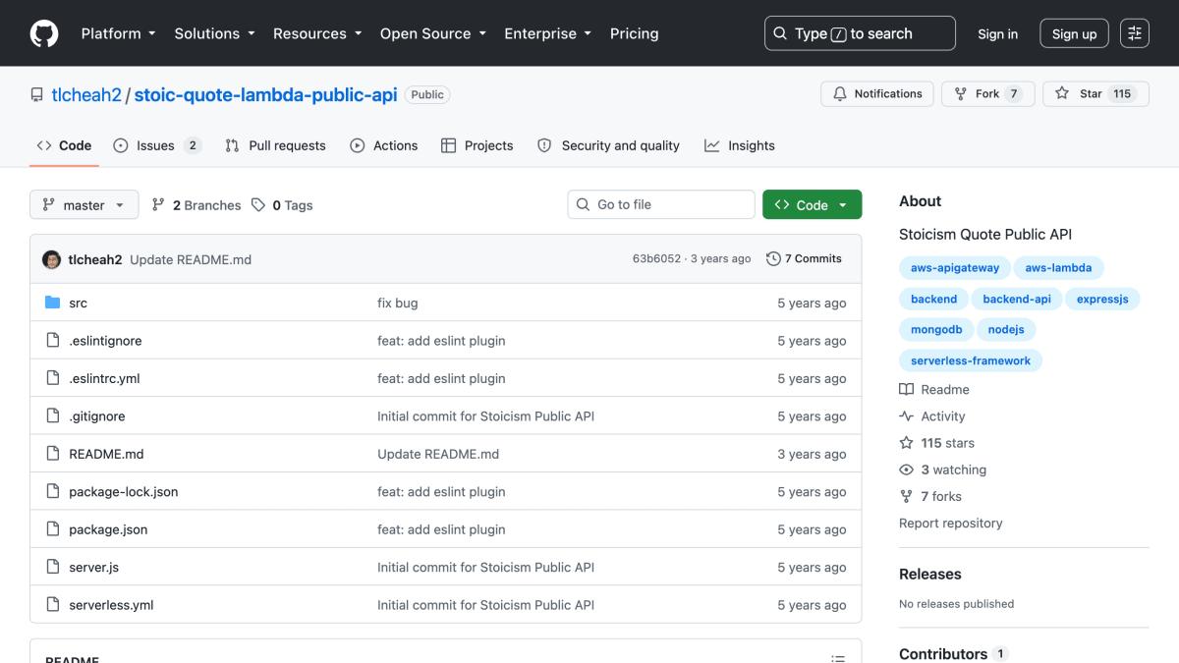Image resolution: width=1179 pixels, height=663 pixels.
Task: Select the Code tab
Action: click(64, 145)
